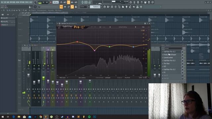Viewport: 212px width, 119px height.
Task: Toggle the wait-for-input recording icon
Action: [65, 2]
